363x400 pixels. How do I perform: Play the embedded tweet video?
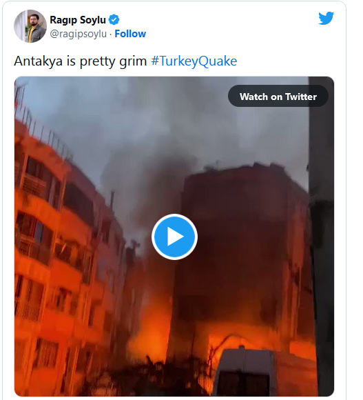pyautogui.click(x=174, y=237)
